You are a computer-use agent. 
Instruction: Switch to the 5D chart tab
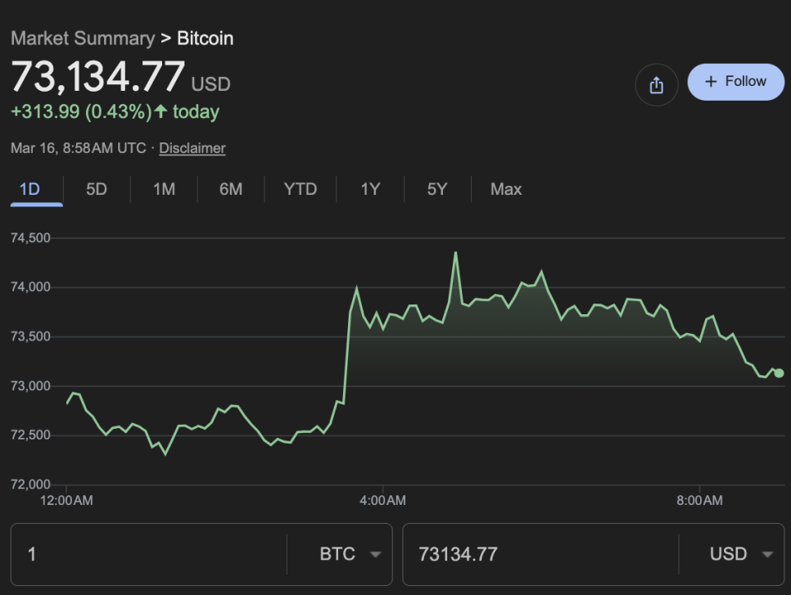click(97, 189)
